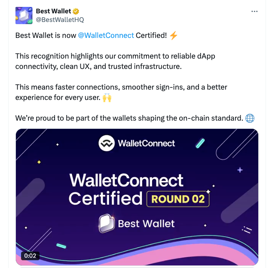Screen dimensions: 272x268
Task: Click the Best Wallet display name
Action: pos(53,11)
